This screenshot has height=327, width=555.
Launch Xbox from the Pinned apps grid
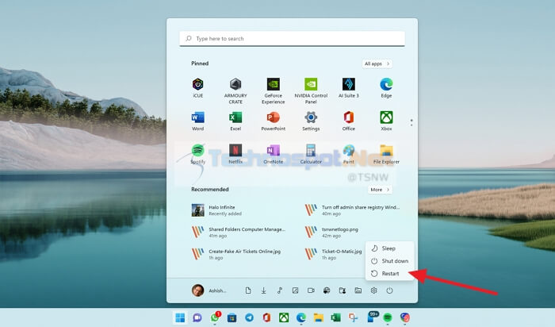386,121
